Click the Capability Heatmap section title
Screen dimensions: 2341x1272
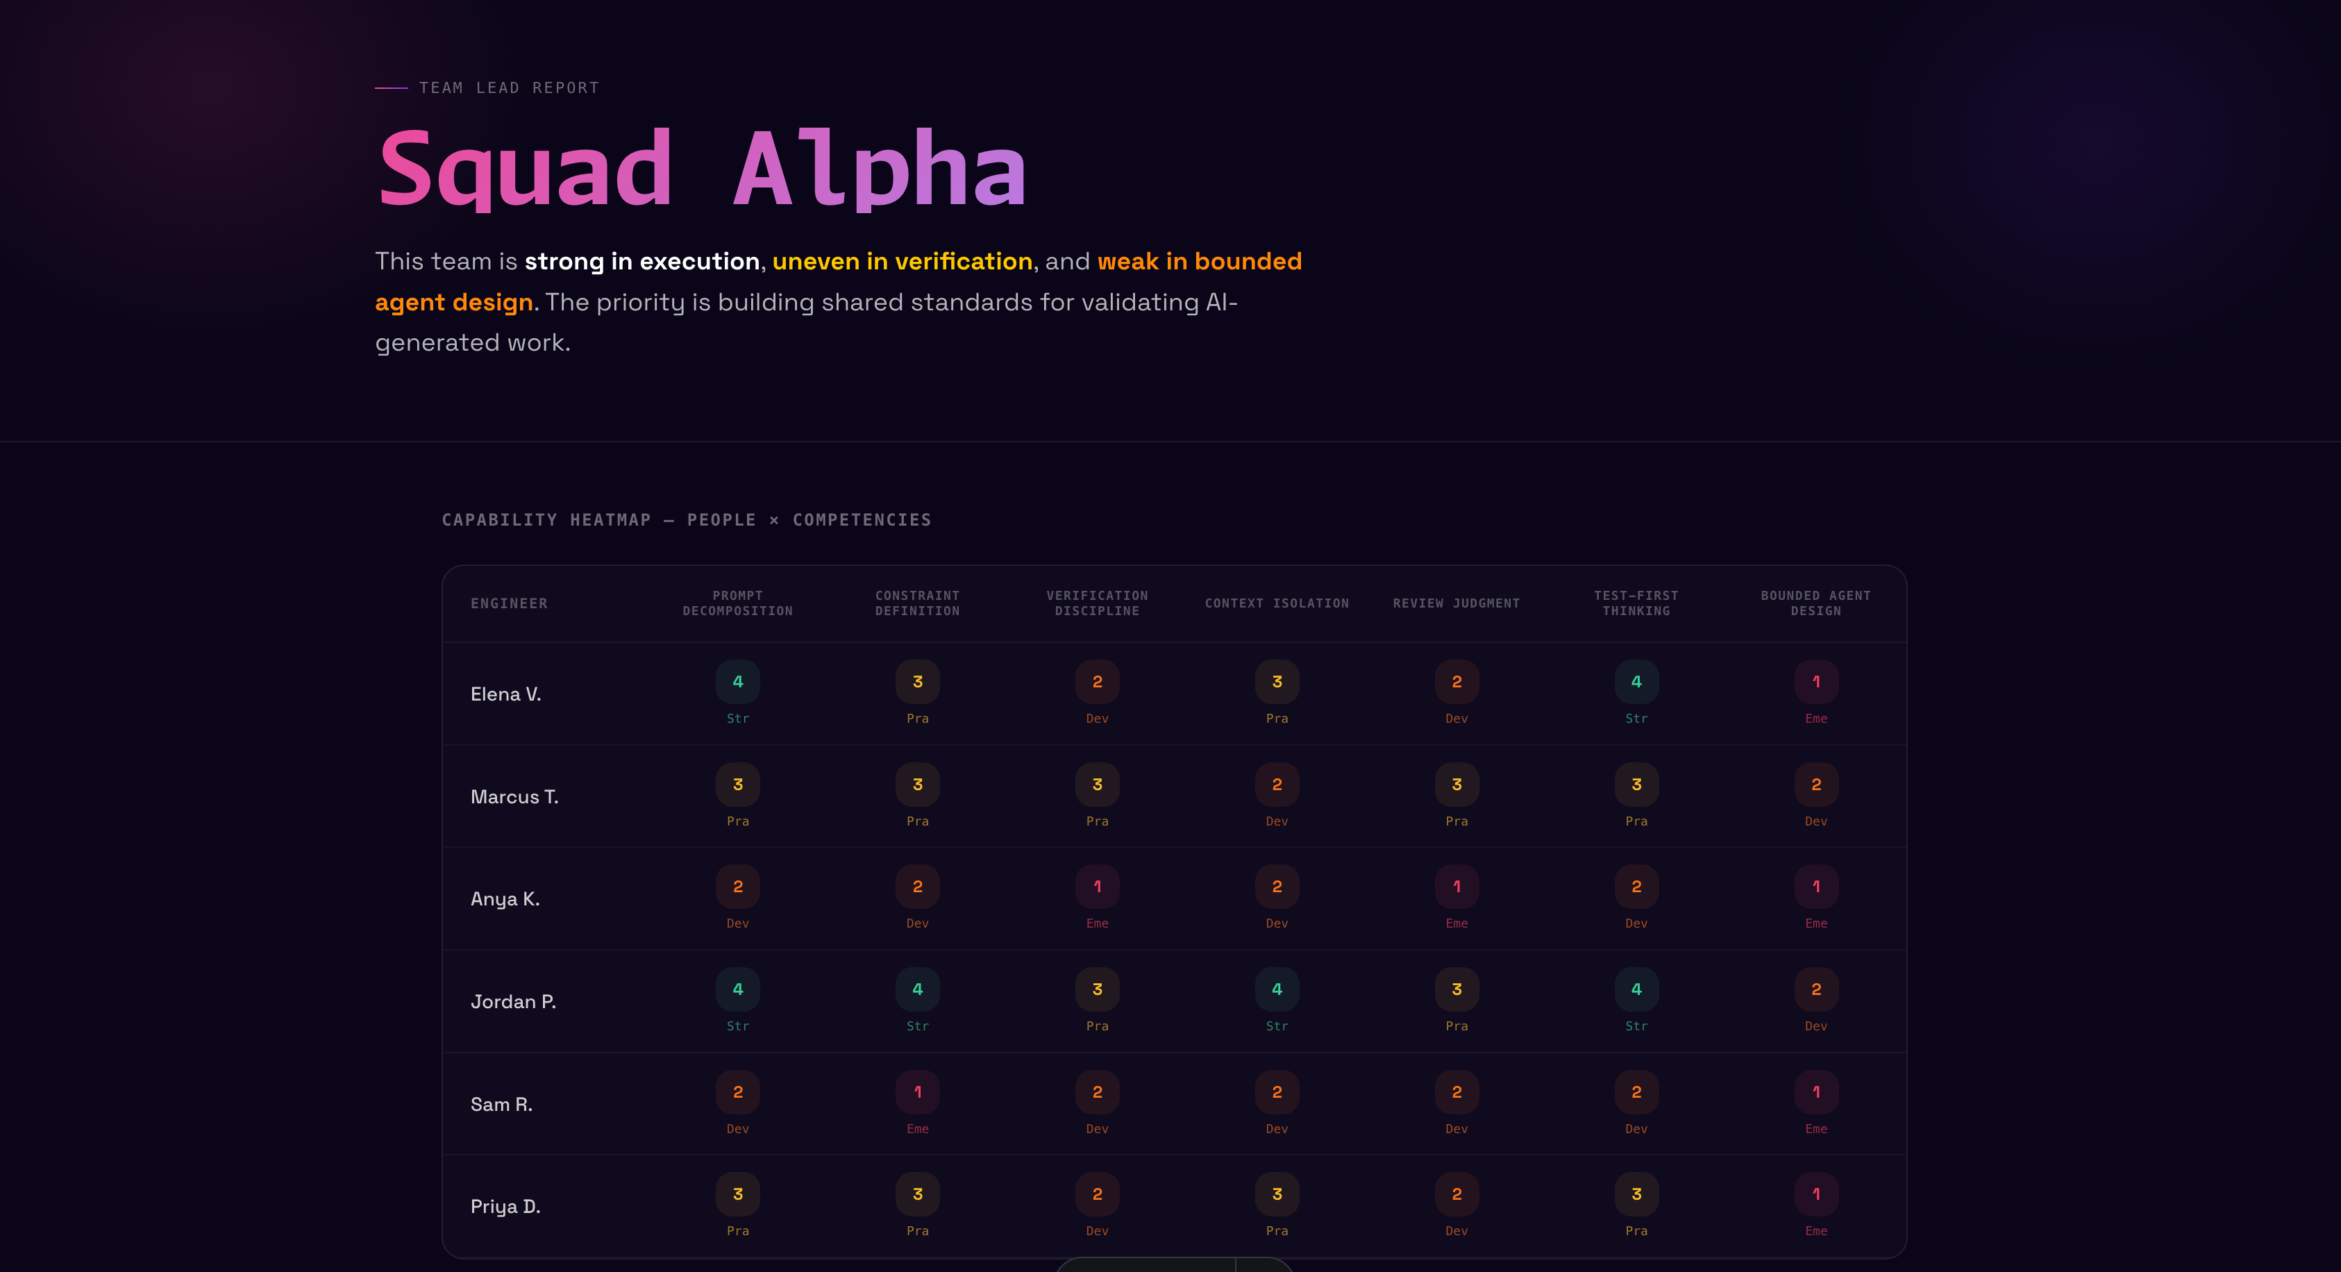point(686,520)
